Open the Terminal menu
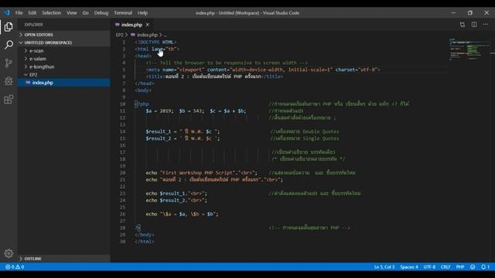The height and width of the screenshot is (278, 495). tap(123, 13)
